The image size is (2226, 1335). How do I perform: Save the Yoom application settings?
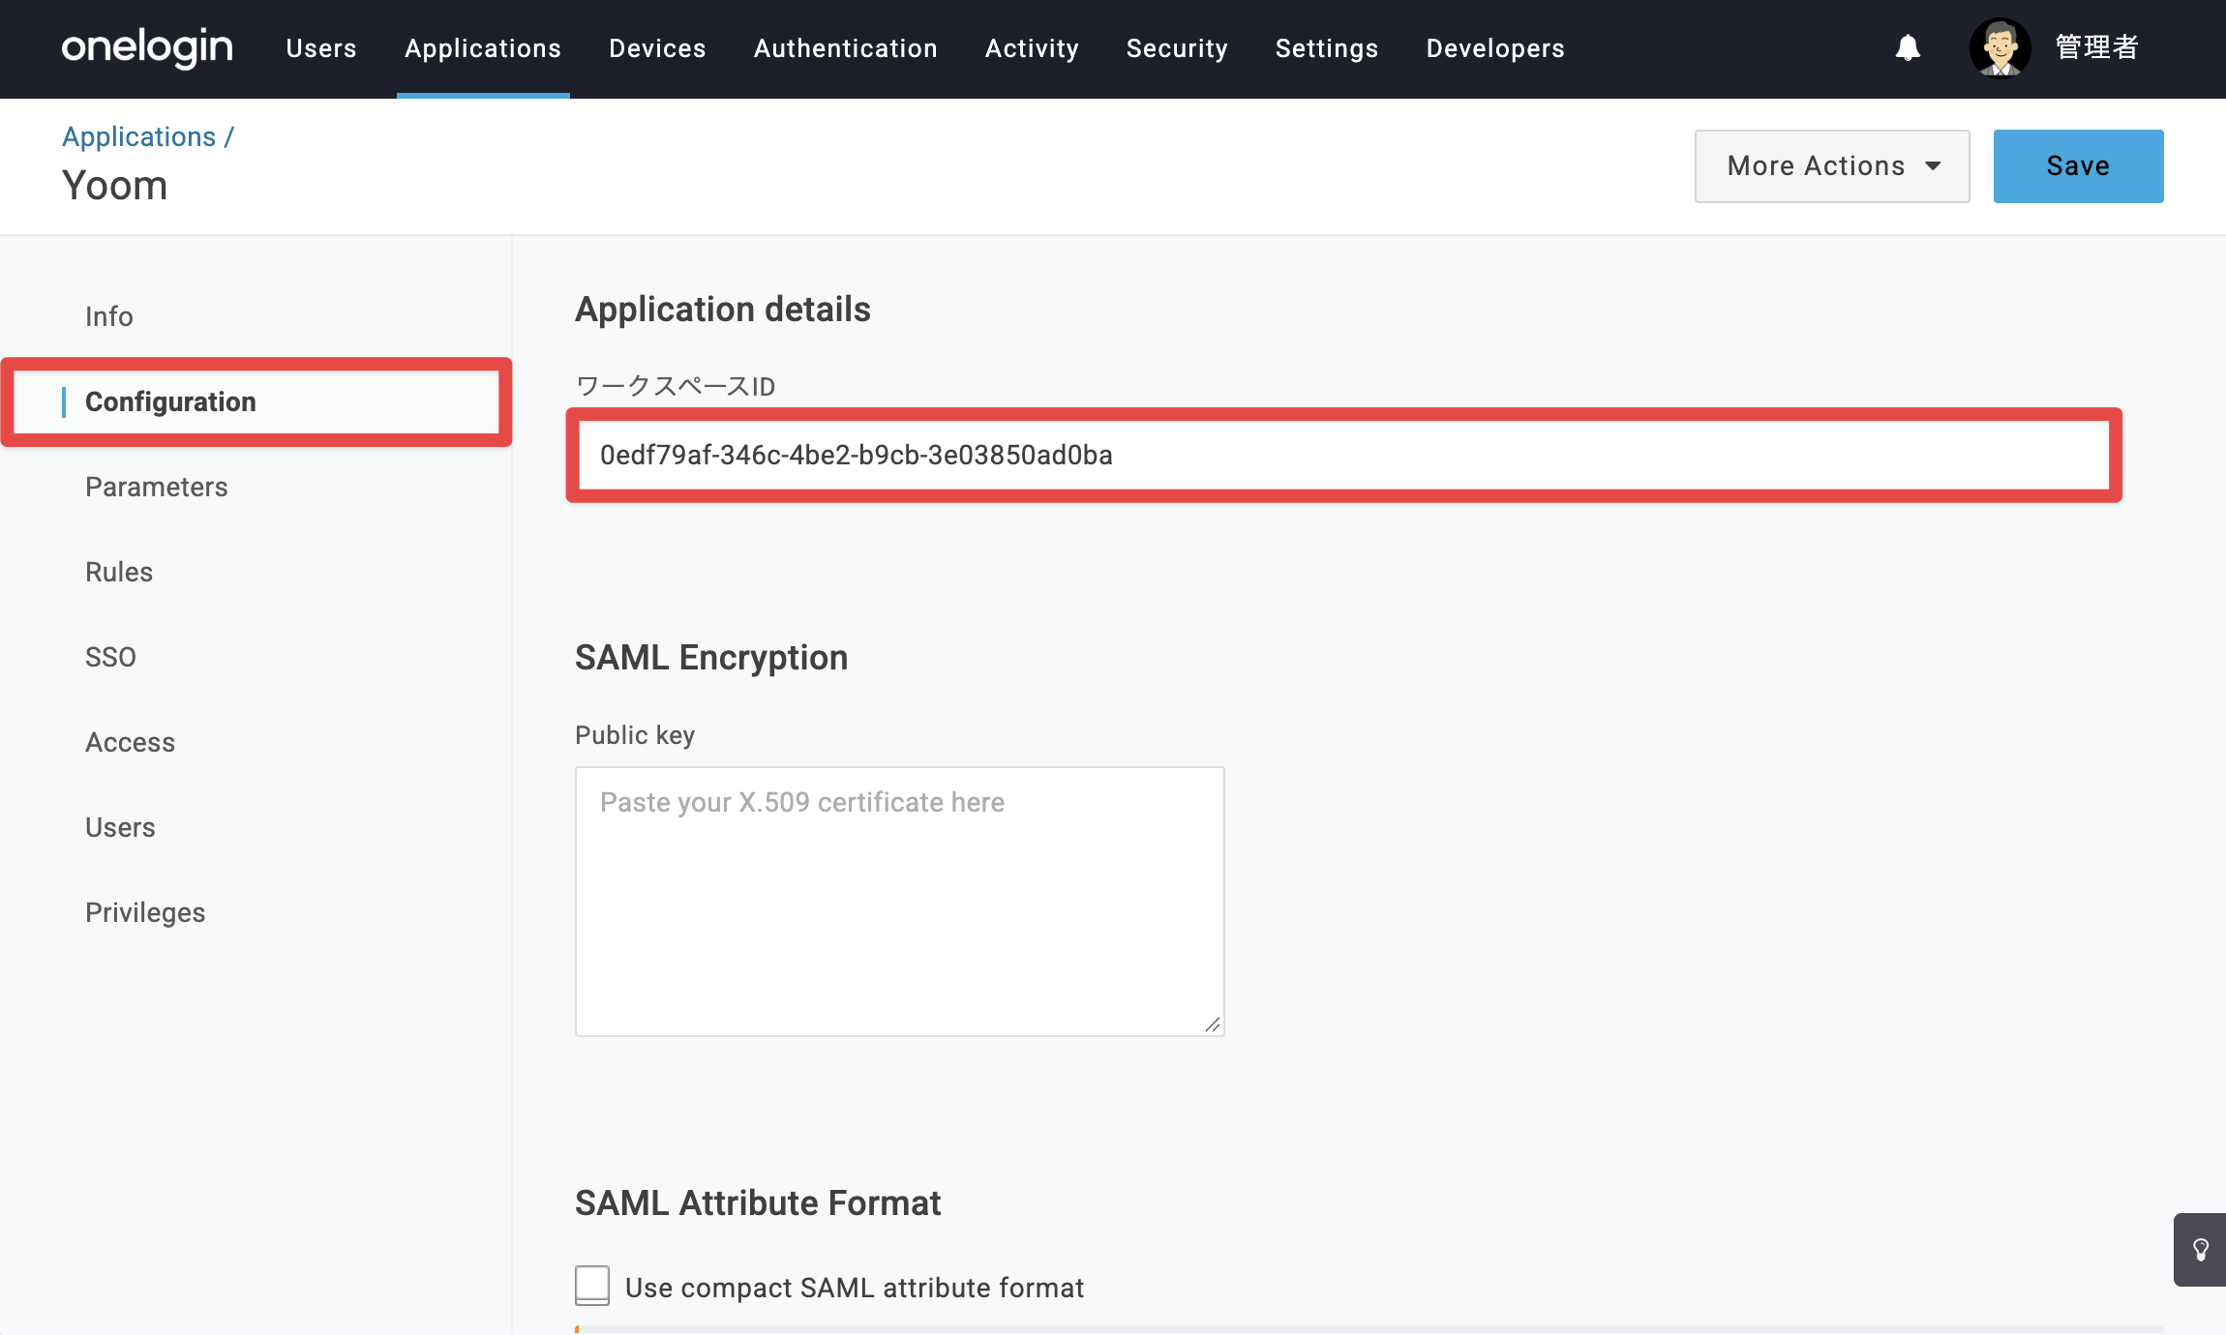click(x=2078, y=166)
